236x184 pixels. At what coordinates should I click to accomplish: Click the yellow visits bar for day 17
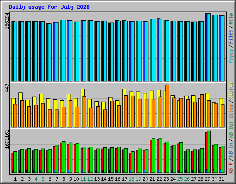click(124, 108)
